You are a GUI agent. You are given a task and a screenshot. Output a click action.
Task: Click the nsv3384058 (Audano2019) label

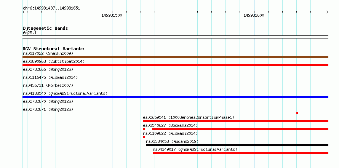point(172,141)
